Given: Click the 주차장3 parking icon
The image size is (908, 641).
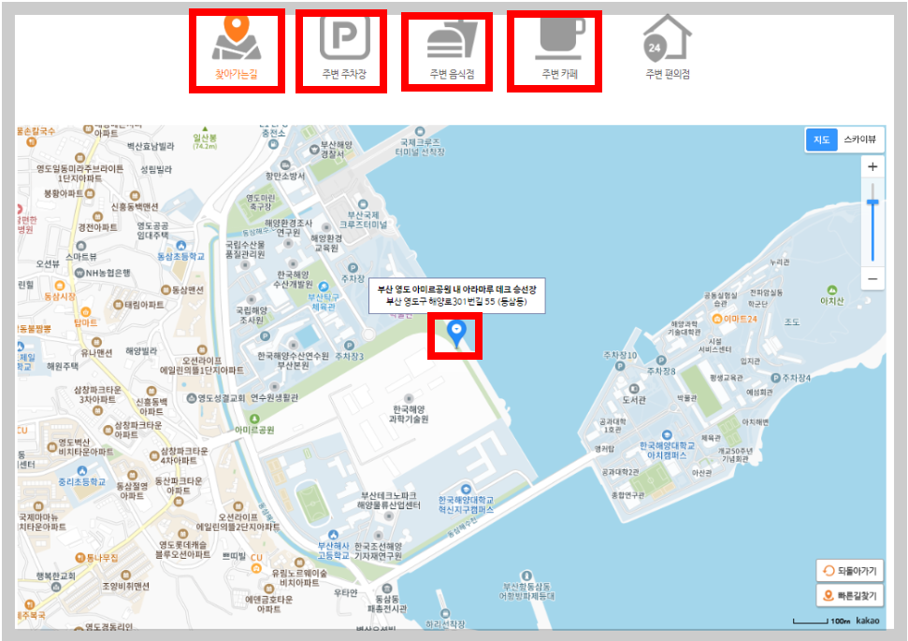Looking at the screenshot, I should pos(349,346).
